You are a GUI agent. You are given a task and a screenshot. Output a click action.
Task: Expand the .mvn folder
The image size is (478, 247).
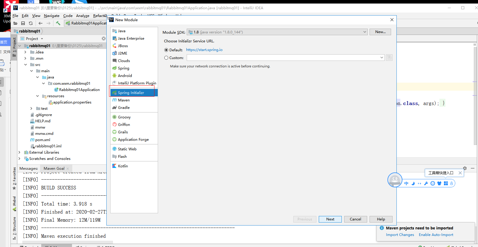[x=25, y=58]
